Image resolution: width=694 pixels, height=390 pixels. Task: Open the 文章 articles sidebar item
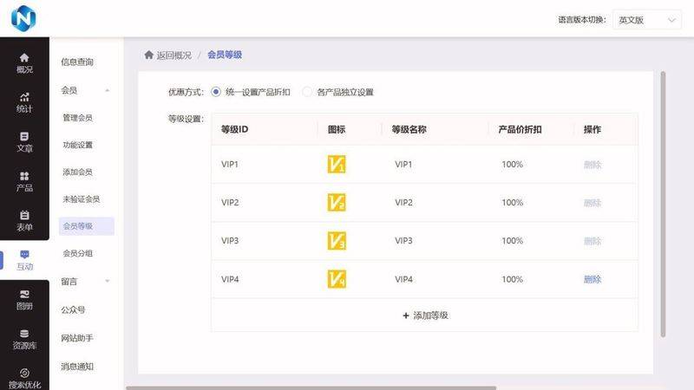pos(24,142)
